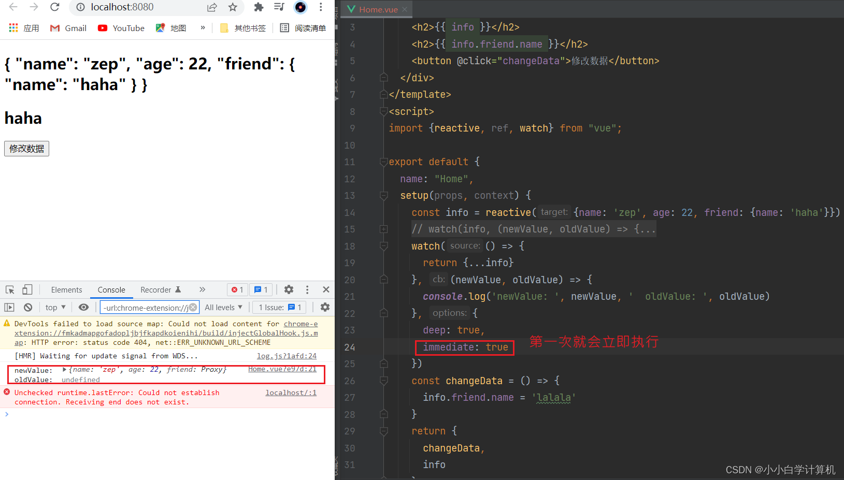Click the 修改数据 button on the page
The height and width of the screenshot is (480, 844).
pyautogui.click(x=26, y=149)
